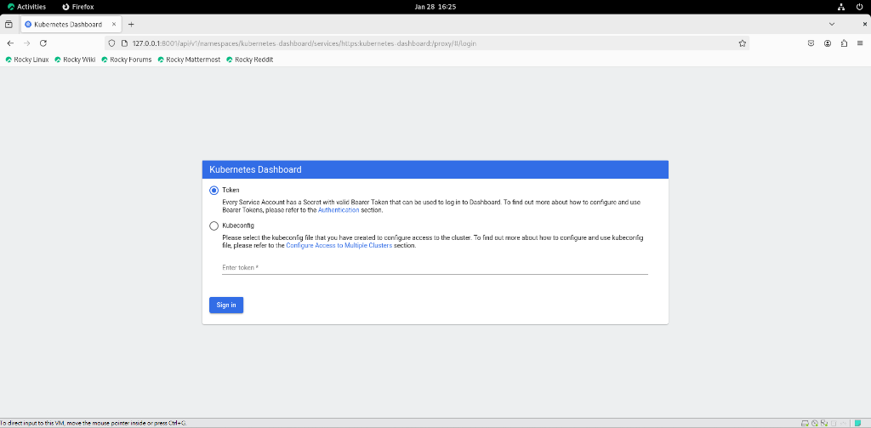Click the shield tracking protection icon
Viewport: 871px width, 428px height.
click(111, 43)
